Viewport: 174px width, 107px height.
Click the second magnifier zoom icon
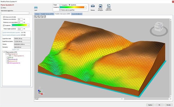pos(38,17)
